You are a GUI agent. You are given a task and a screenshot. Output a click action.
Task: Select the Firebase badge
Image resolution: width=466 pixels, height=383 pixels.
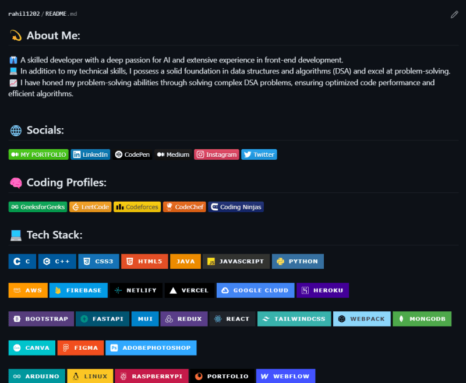(x=79, y=290)
